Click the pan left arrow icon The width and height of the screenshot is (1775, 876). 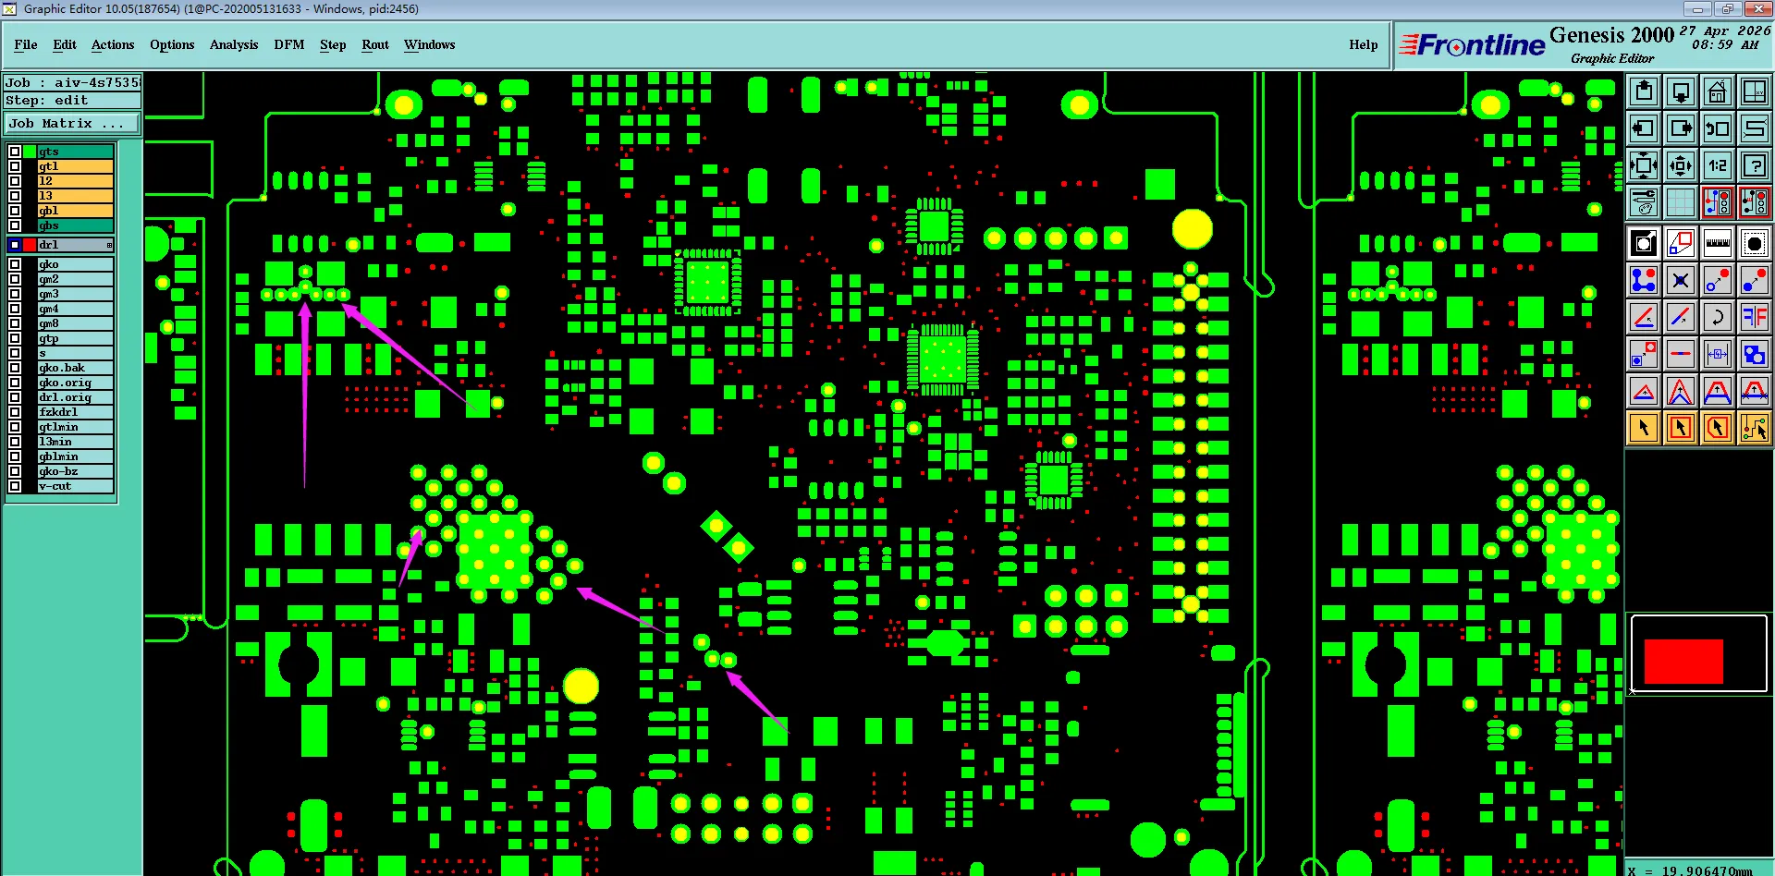coord(1643,128)
